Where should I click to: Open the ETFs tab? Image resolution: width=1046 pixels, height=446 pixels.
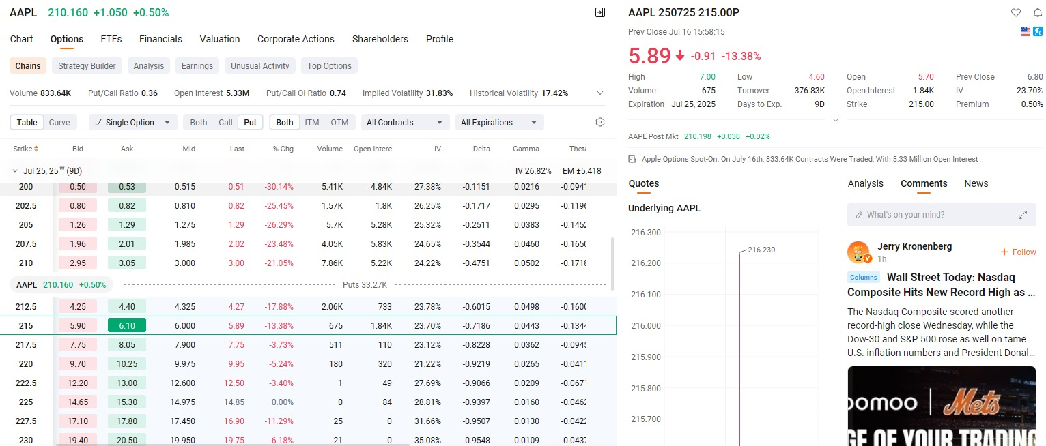pyautogui.click(x=111, y=39)
